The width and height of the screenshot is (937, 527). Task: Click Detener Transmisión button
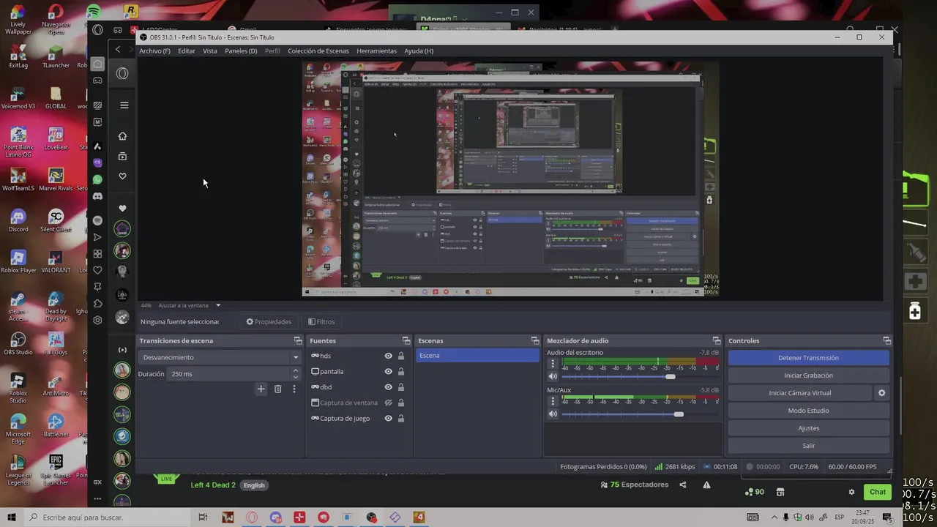(x=808, y=358)
